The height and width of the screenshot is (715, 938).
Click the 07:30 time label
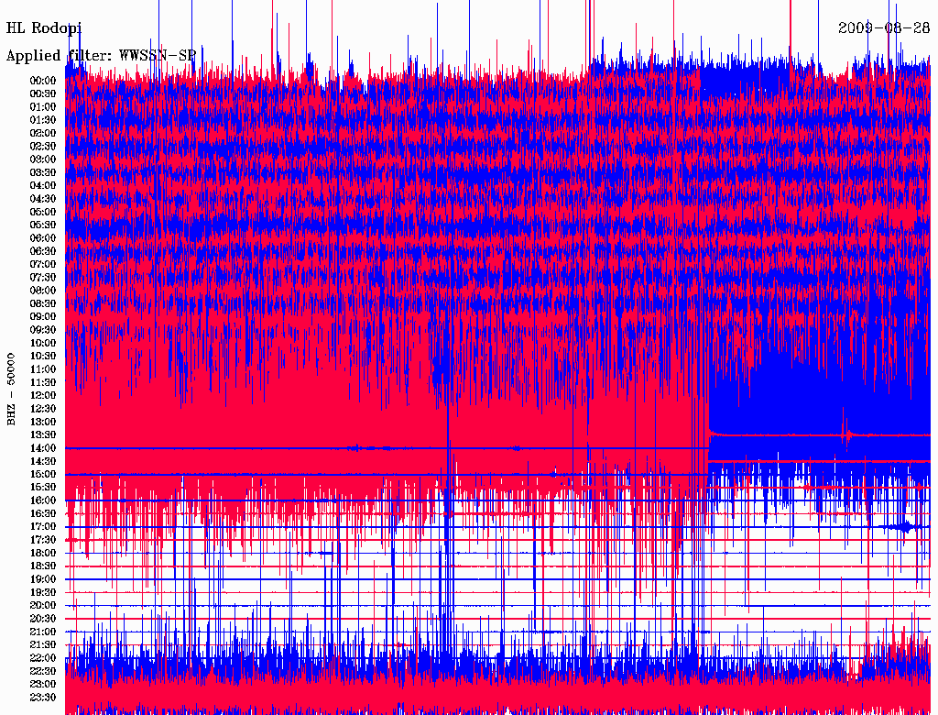(43, 278)
